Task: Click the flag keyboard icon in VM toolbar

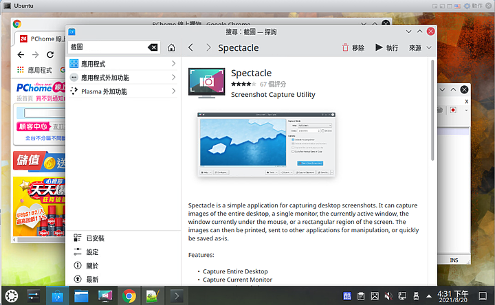Action: coord(457,6)
